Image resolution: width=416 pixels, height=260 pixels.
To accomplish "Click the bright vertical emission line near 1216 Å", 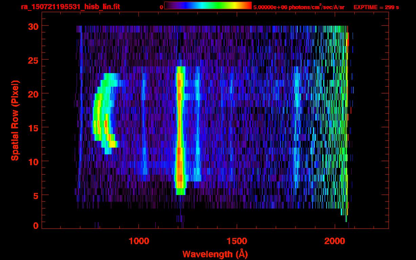I will pyautogui.click(x=180, y=130).
